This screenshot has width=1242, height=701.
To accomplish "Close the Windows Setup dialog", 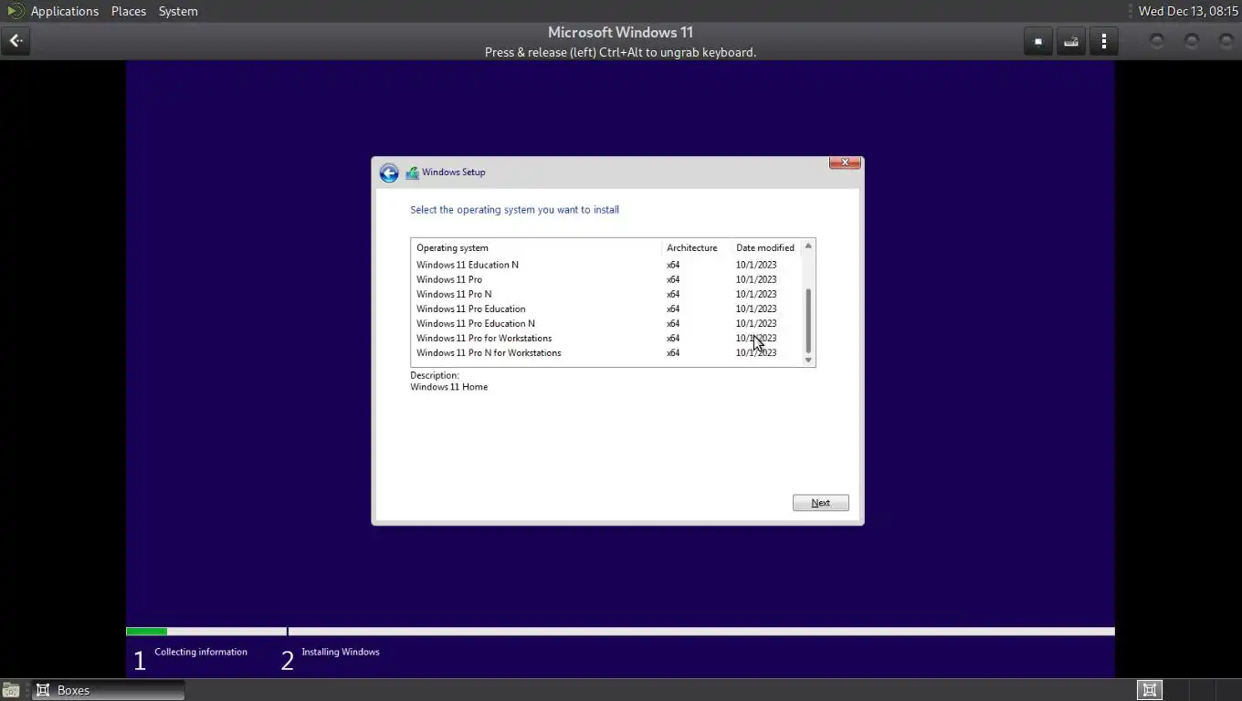I will 845,162.
